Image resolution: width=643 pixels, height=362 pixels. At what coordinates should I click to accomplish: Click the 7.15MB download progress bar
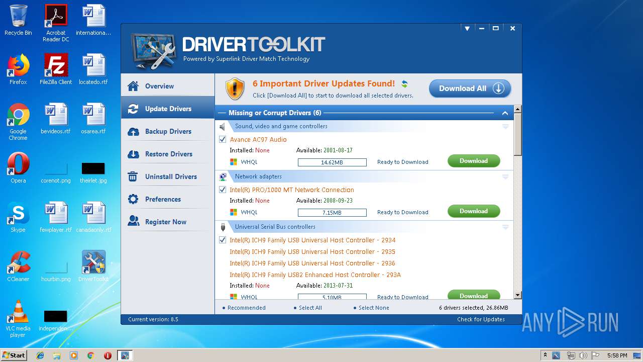click(x=332, y=213)
